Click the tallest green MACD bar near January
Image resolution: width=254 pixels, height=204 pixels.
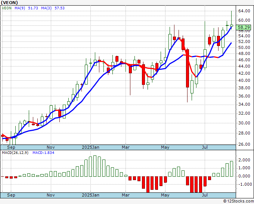pos(95,166)
